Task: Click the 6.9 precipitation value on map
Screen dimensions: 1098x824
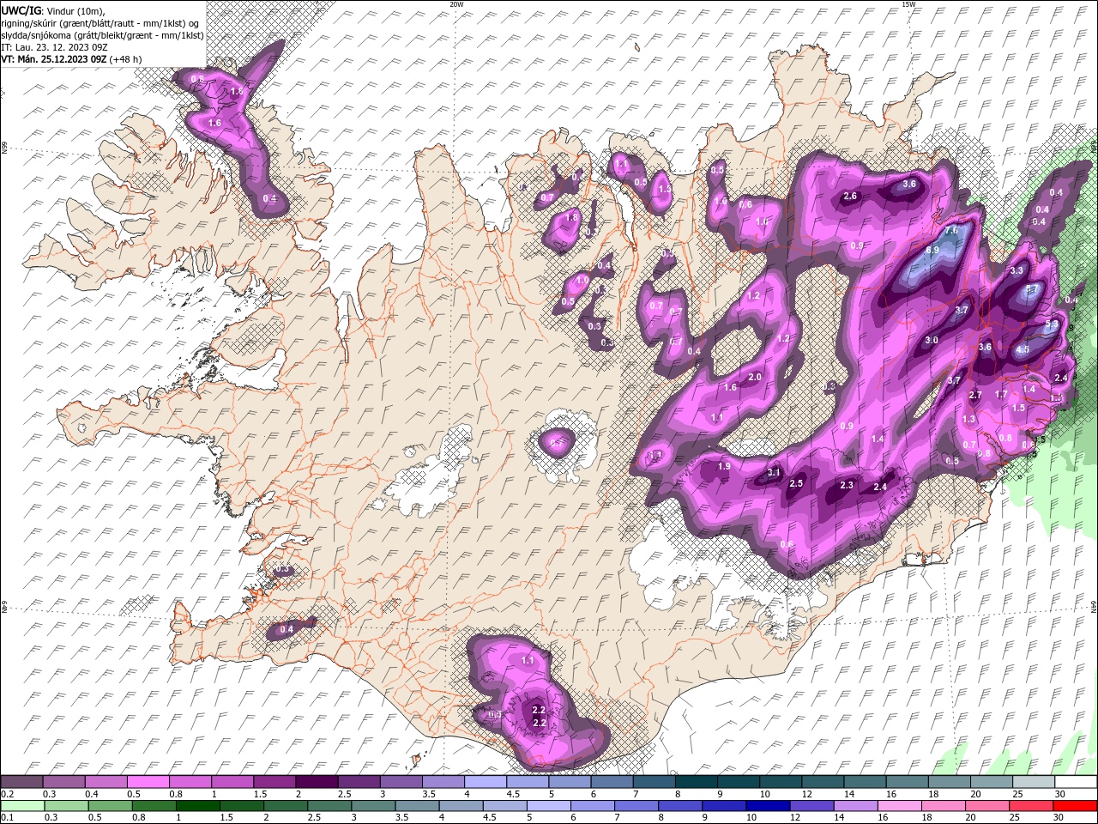Action: click(x=932, y=251)
